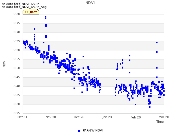Select the Nov 28 x-axis tick label
Image resolution: width=181 pixels, height=136 pixels.
(51, 117)
